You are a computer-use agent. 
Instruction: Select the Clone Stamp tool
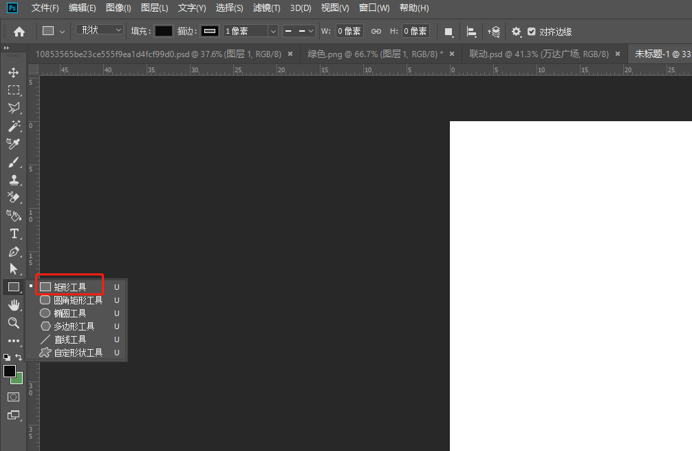click(14, 180)
